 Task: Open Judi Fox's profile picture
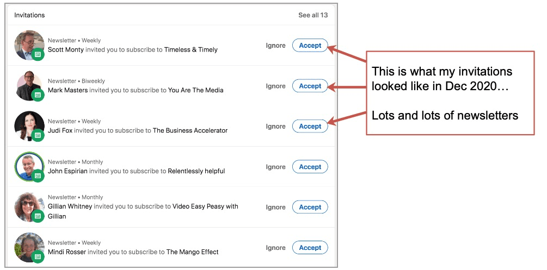click(29, 126)
